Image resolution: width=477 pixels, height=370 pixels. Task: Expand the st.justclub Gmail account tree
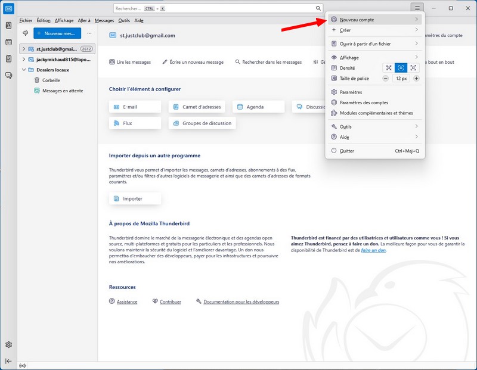24,49
